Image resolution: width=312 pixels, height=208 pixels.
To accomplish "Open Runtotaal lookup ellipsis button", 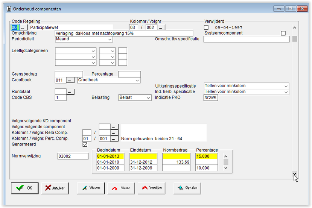I will (x=70, y=92).
